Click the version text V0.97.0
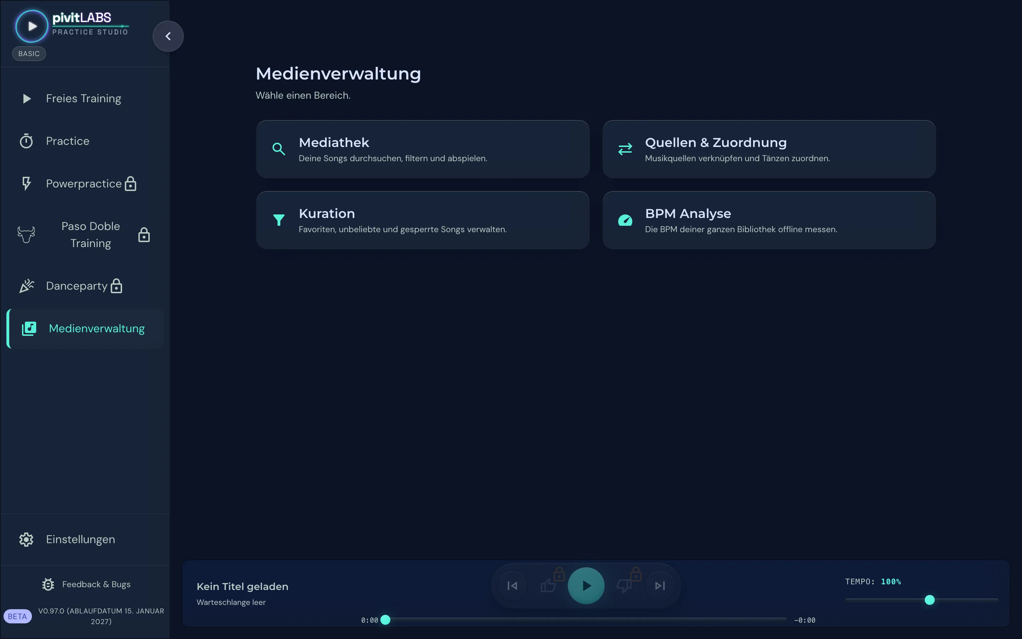 (x=101, y=616)
